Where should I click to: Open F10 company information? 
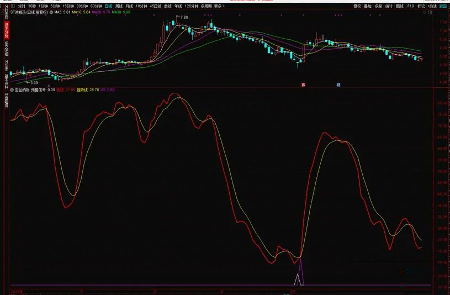click(410, 6)
